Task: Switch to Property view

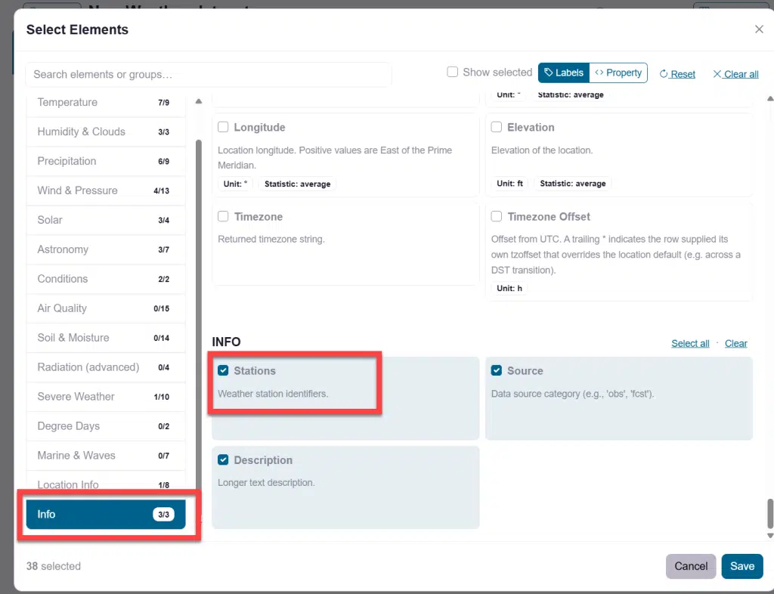Action: 618,73
